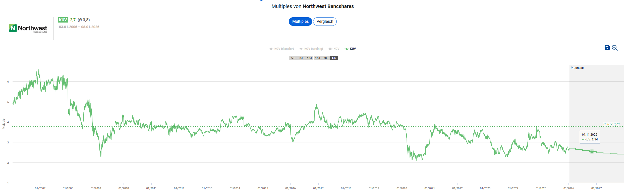Select the 5J time range
Image resolution: width=628 pixels, height=196 pixels.
click(x=293, y=58)
